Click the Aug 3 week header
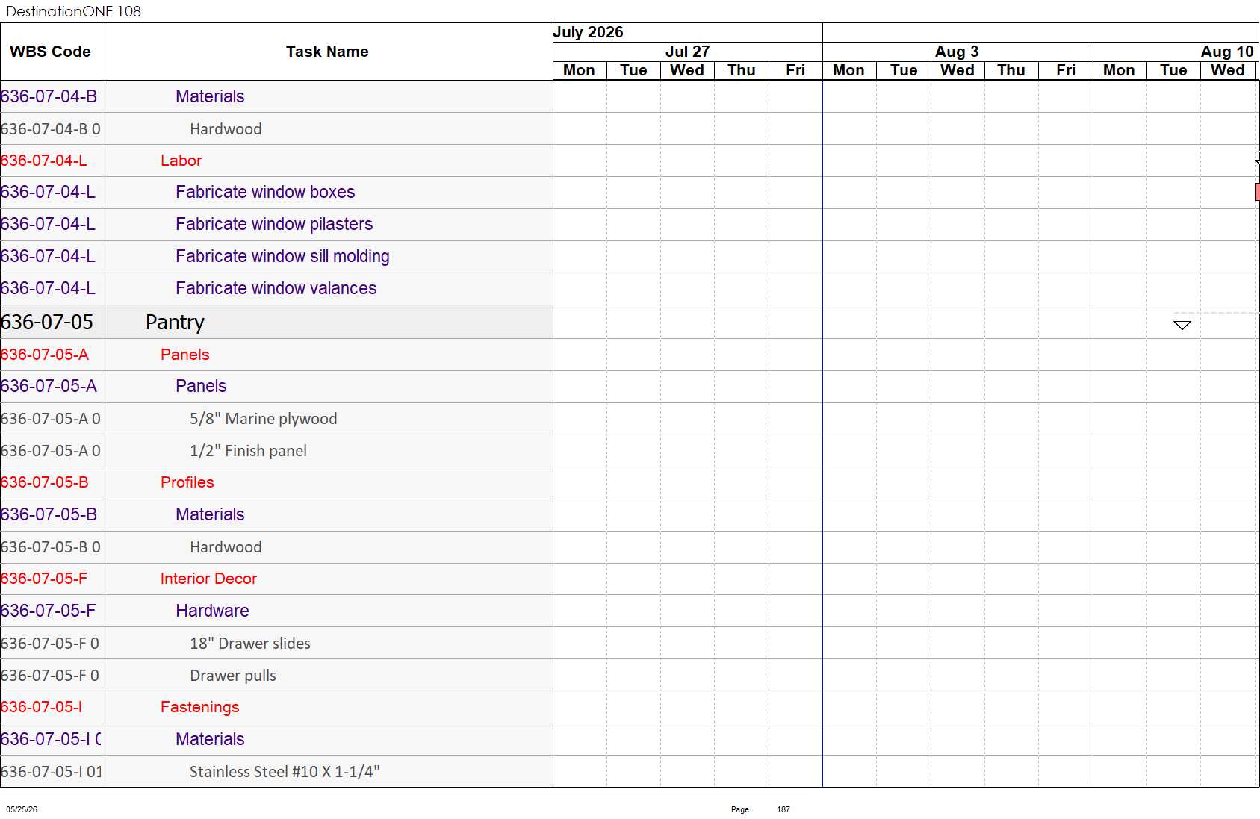Image resolution: width=1260 pixels, height=819 pixels. click(957, 52)
